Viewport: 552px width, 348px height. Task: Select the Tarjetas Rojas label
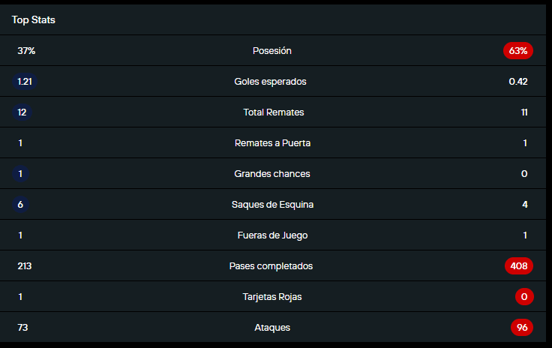point(272,297)
